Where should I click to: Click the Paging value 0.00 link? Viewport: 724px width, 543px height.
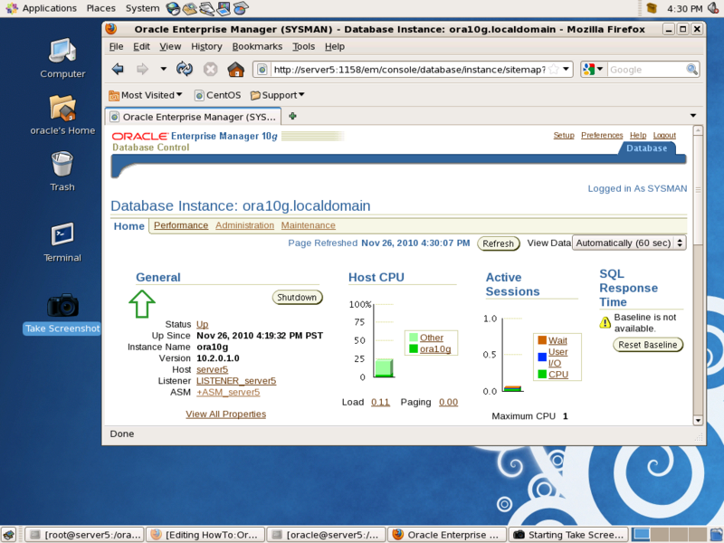coord(448,402)
